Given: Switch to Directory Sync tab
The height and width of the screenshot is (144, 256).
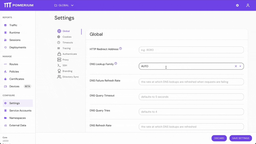Looking at the screenshot, I should tap(70, 77).
